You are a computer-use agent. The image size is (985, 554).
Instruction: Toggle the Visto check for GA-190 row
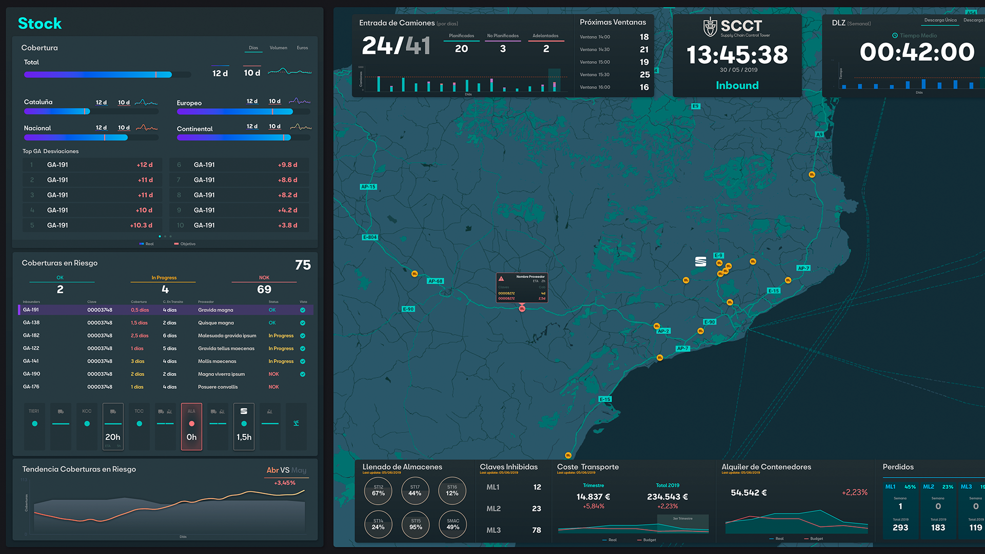(303, 374)
